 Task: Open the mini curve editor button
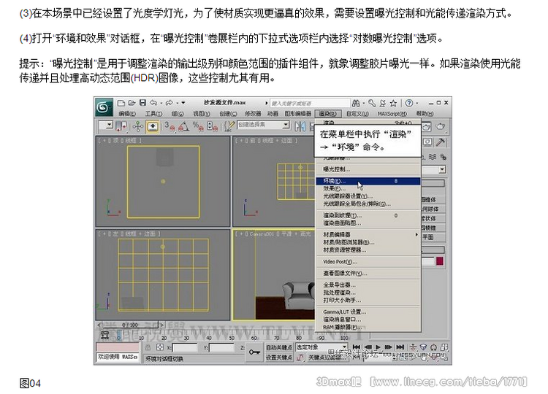104,336
